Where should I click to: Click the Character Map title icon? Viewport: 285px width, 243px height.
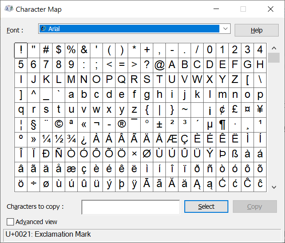pyautogui.click(x=9, y=9)
